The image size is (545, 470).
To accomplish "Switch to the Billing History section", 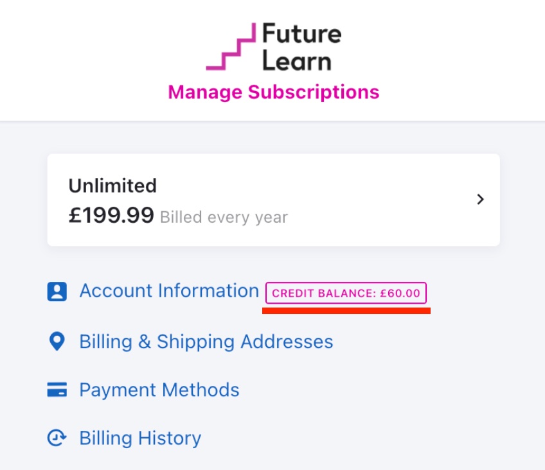I will (139, 437).
